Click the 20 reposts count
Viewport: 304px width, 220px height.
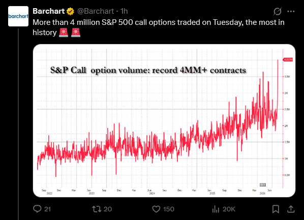[x=108, y=209]
